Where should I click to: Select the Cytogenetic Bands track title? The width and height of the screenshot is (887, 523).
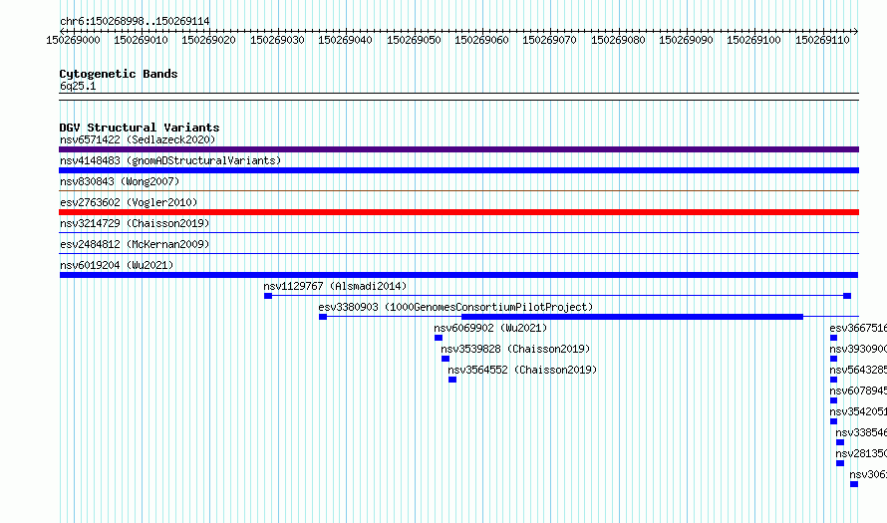click(119, 74)
